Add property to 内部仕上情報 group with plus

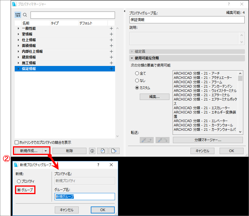111,52
